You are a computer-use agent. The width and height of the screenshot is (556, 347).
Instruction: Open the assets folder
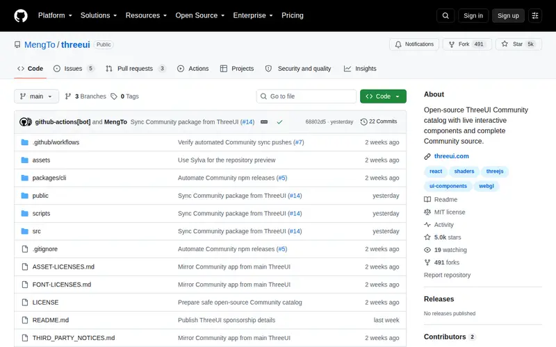click(x=41, y=160)
